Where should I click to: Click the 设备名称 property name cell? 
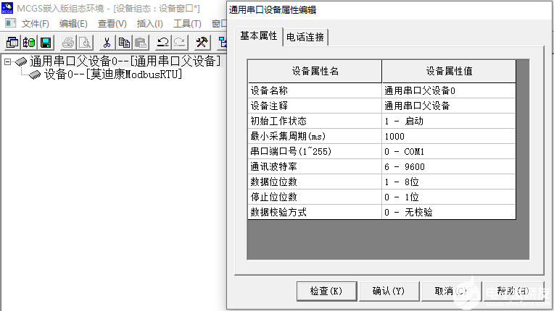click(315, 91)
